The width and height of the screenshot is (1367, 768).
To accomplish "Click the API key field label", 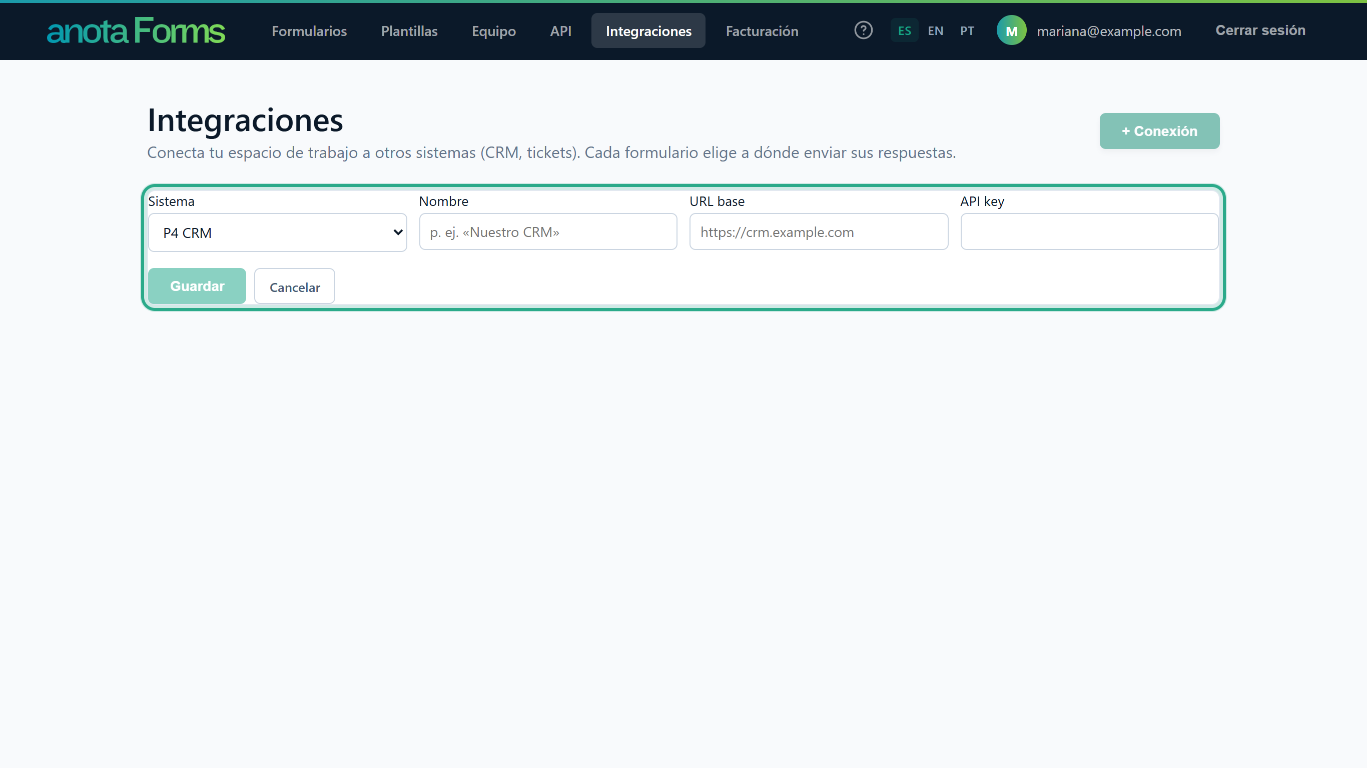I will pos(982,201).
